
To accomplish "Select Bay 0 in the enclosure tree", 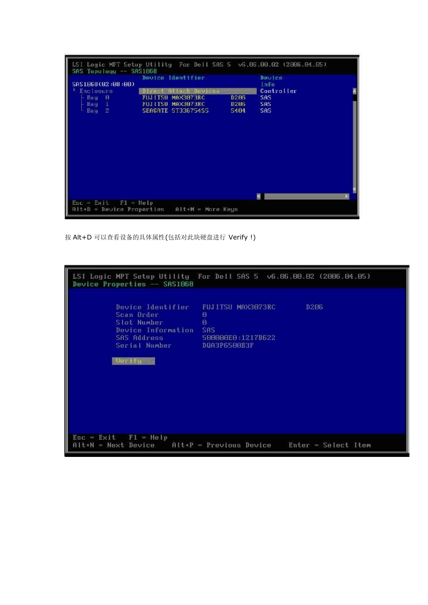I will [x=98, y=98].
